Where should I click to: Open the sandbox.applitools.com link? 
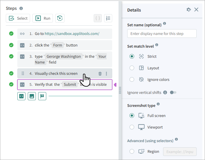(x=72, y=34)
